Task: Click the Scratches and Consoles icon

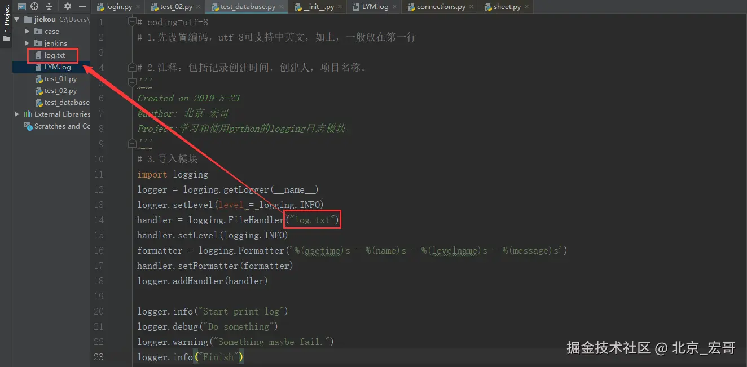Action: point(29,126)
